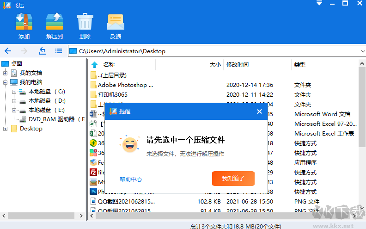This screenshot has height=229, width=366.
Task: Click the 删除 (Delete) trash icon
Action: (85, 22)
